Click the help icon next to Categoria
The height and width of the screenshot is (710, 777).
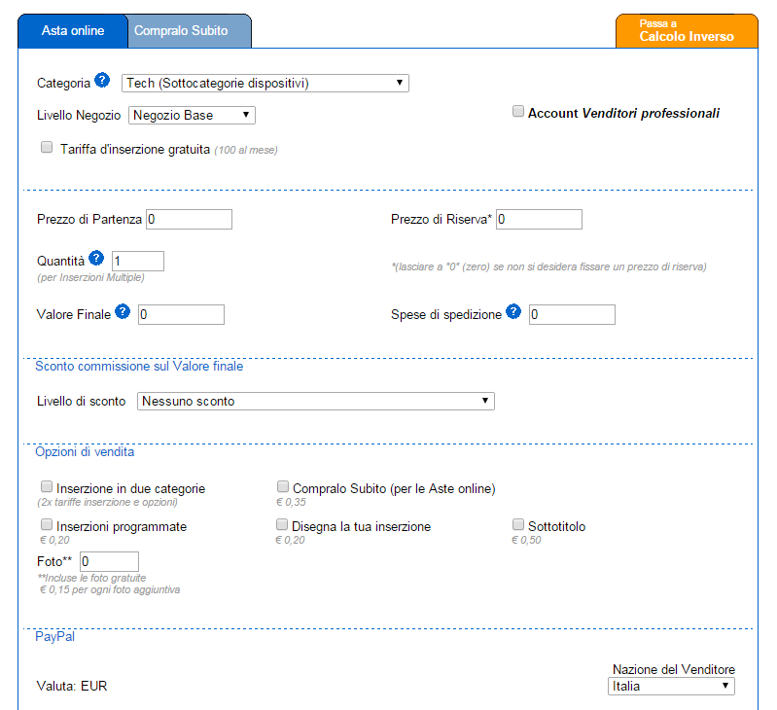coord(102,81)
